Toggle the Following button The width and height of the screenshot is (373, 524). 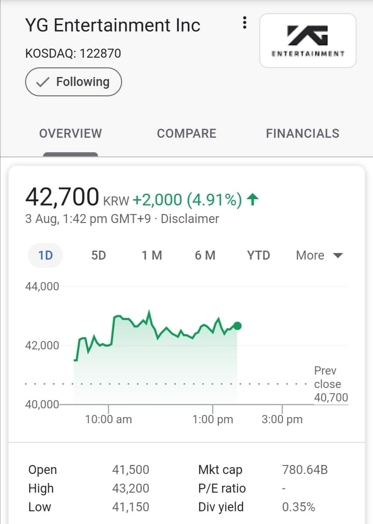[73, 82]
